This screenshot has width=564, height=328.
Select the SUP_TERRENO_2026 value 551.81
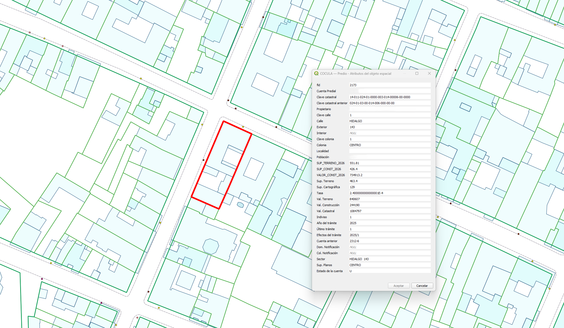390,163
